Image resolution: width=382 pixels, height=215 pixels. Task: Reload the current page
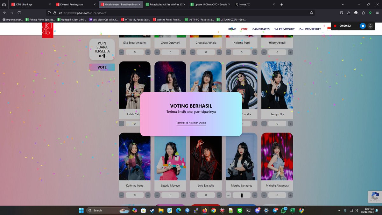click(19, 13)
